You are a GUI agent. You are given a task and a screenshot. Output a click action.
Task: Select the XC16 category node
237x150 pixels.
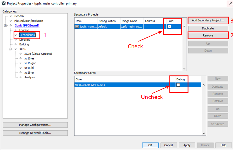pos(23,49)
